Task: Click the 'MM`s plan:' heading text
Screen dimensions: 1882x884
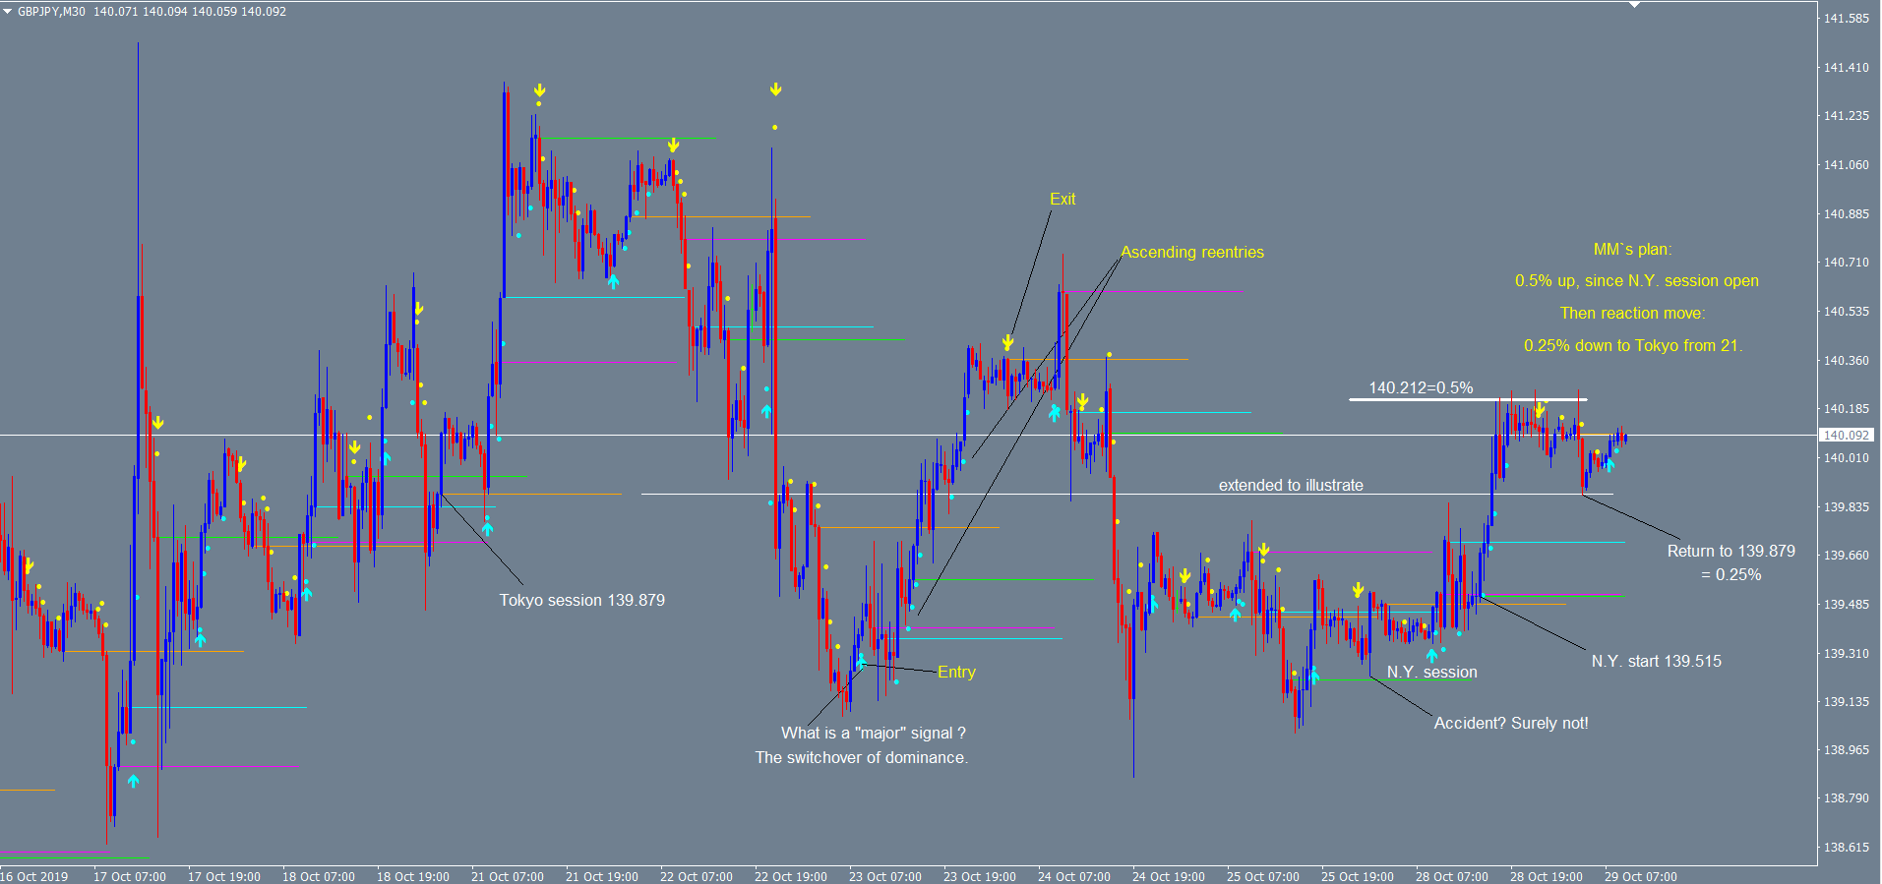Action: [x=1632, y=250]
